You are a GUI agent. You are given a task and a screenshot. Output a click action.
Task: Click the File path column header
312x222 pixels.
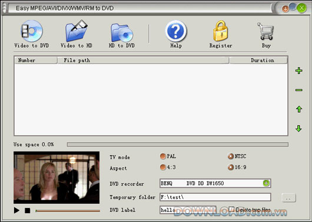pyautogui.click(x=143, y=60)
